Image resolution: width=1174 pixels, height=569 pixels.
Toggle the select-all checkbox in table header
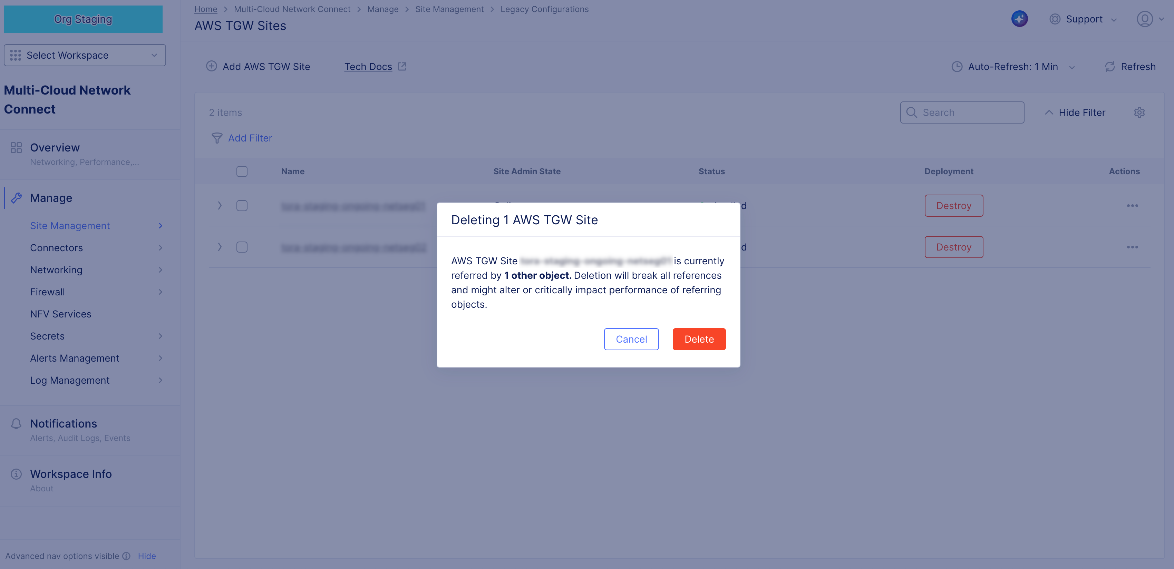coord(242,171)
